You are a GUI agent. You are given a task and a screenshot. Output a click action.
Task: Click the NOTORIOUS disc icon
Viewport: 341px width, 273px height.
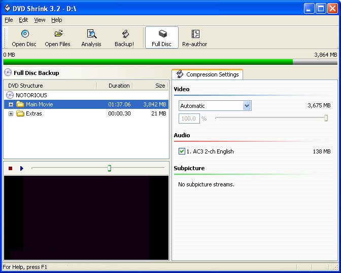(x=10, y=95)
